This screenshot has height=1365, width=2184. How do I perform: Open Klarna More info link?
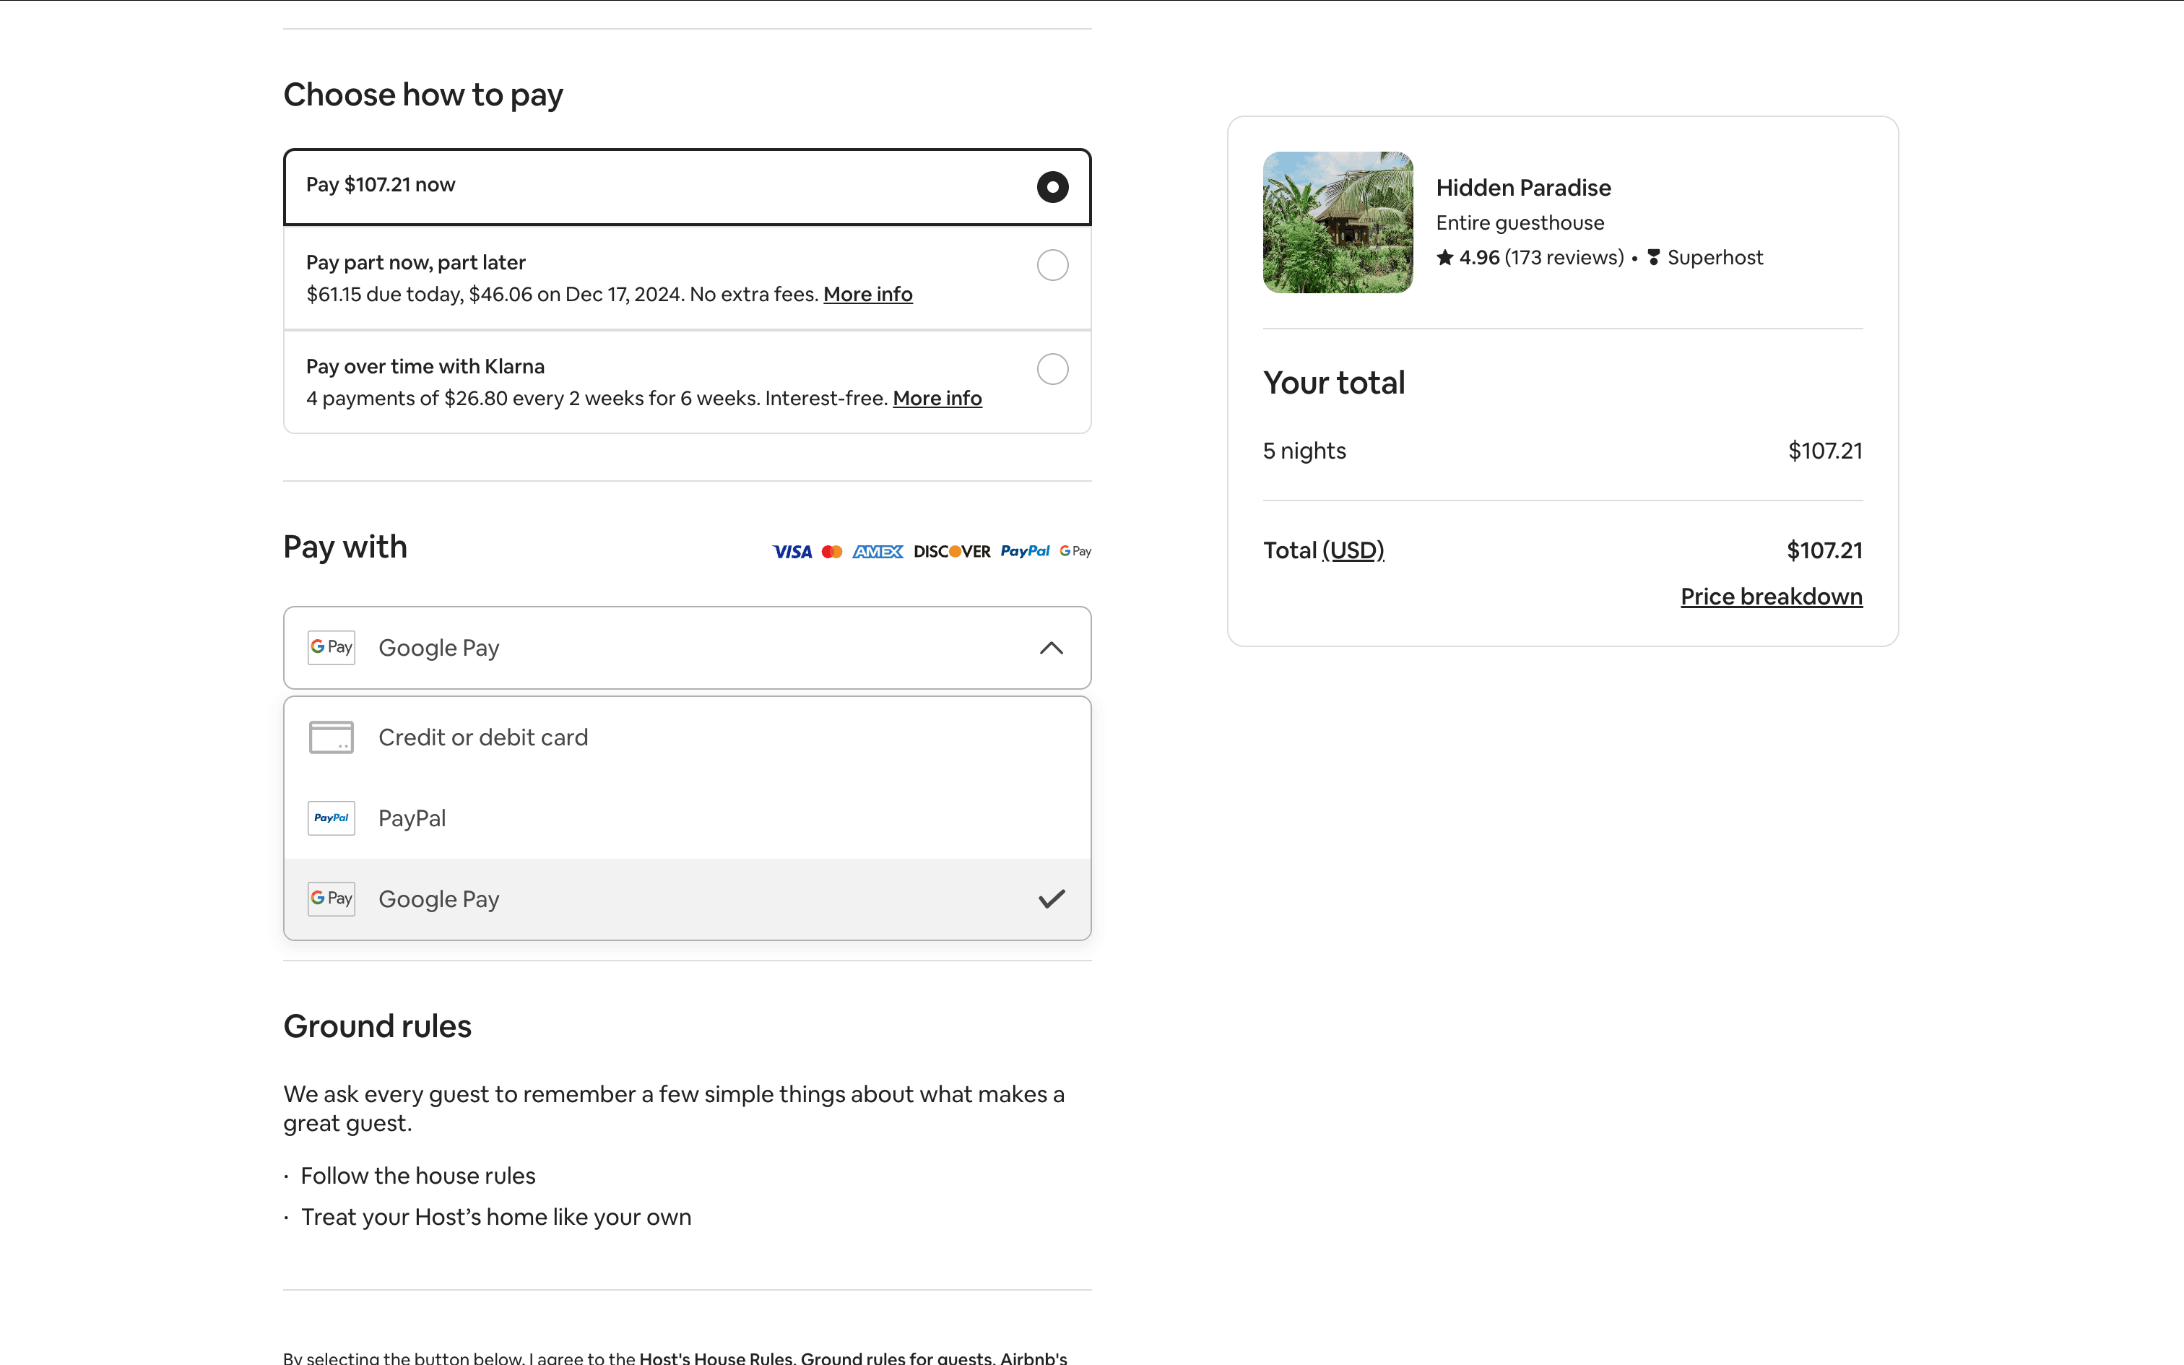937,398
